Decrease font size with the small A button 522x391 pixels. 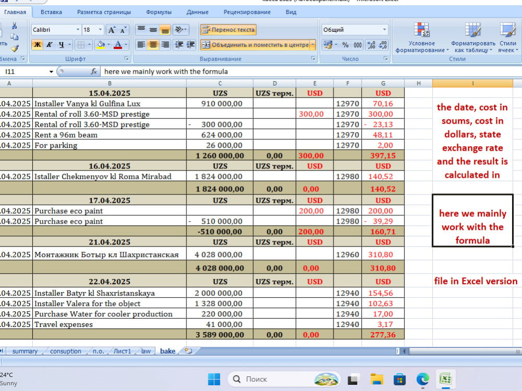tap(123, 30)
